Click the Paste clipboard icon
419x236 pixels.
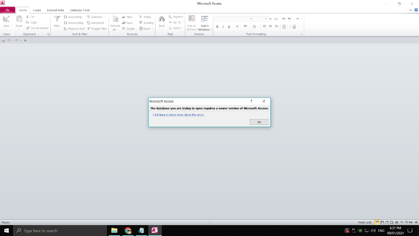pyautogui.click(x=19, y=19)
